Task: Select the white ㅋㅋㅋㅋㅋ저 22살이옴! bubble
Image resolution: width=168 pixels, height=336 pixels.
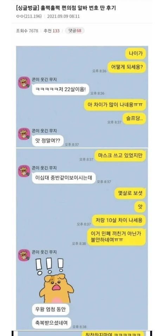Action: 60,89
